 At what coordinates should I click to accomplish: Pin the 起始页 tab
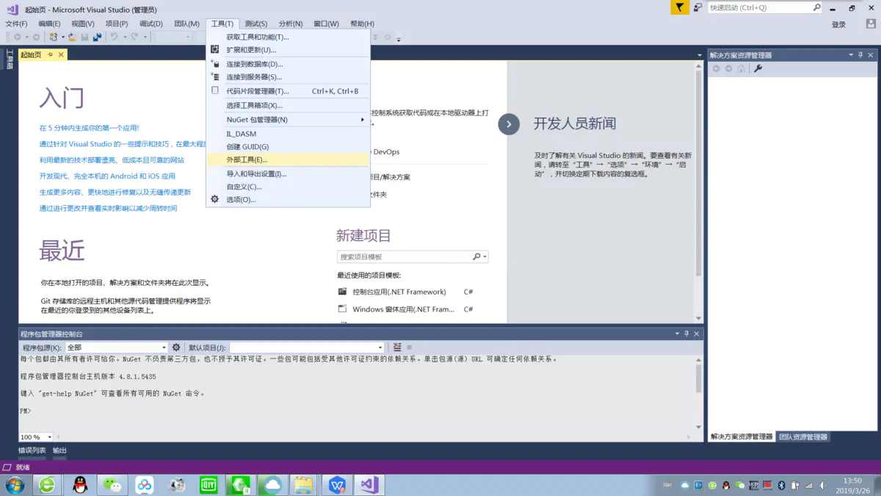click(51, 54)
